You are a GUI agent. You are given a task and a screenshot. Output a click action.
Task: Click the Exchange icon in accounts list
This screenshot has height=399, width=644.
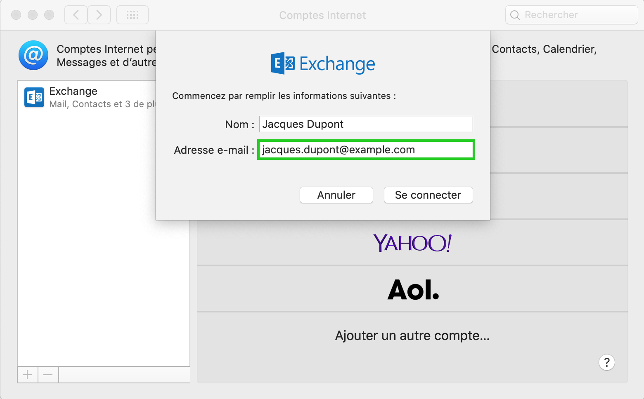coord(34,97)
